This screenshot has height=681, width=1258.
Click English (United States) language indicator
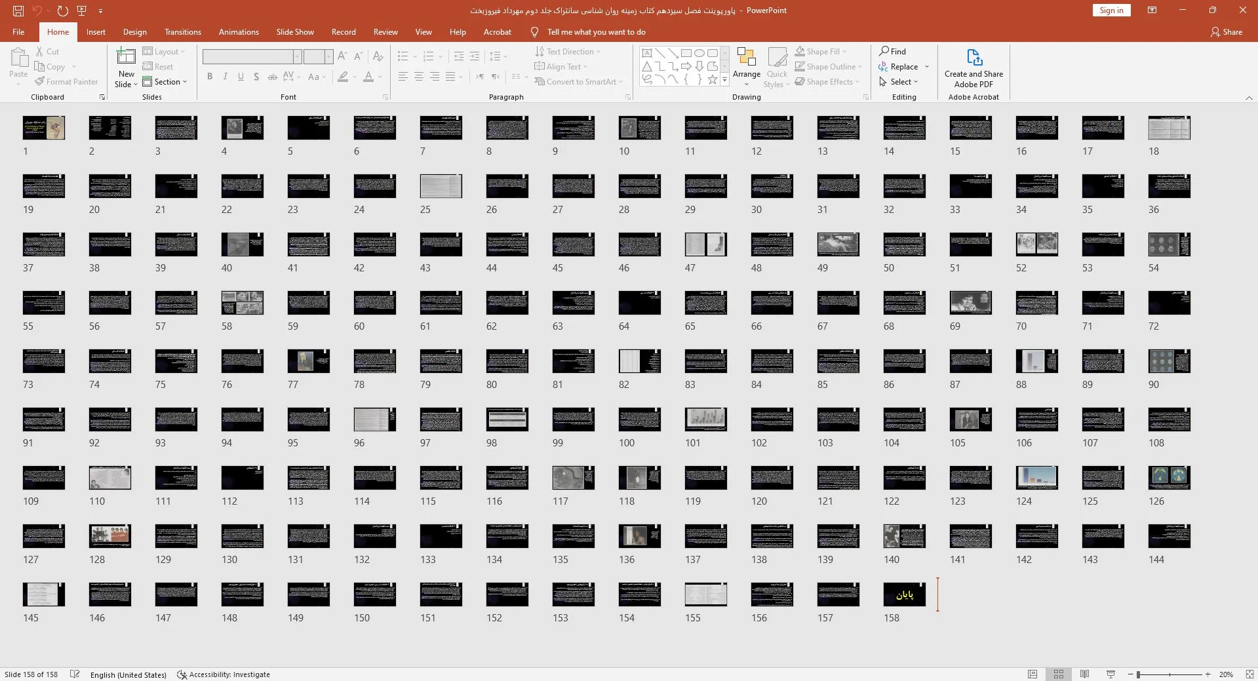tap(128, 674)
